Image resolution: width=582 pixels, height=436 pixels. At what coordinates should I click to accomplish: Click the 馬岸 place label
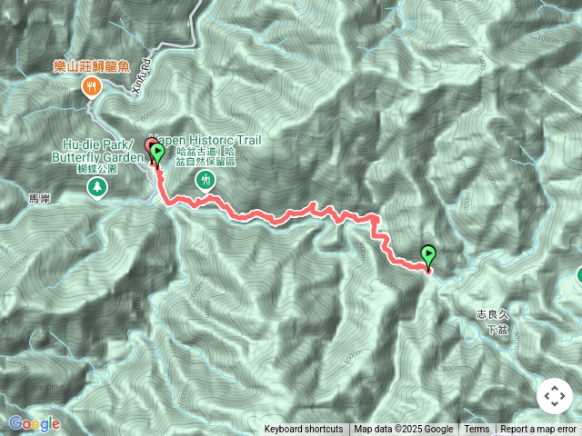coord(39,199)
